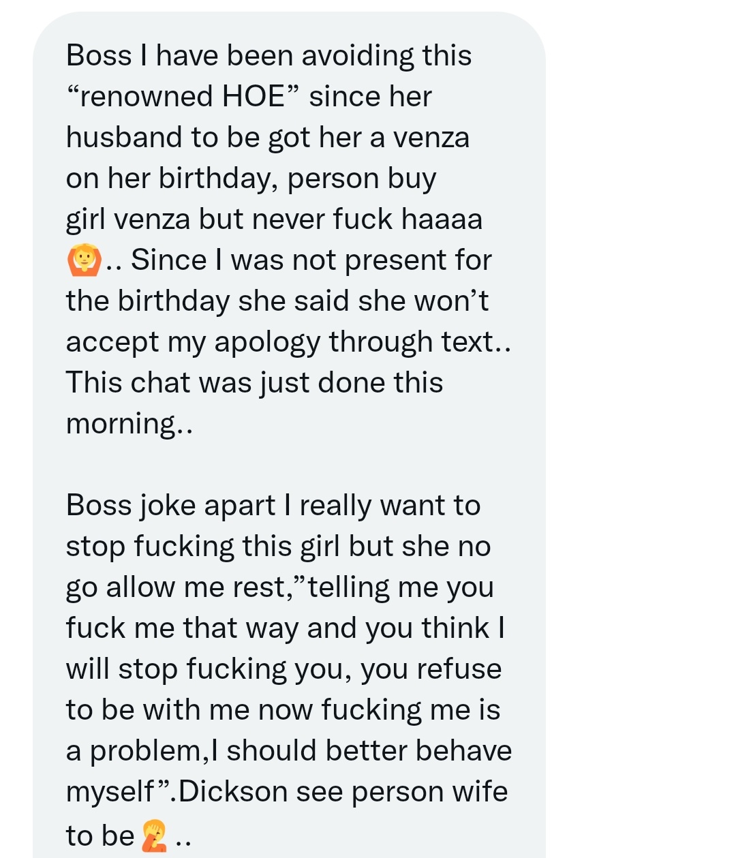736x858 pixels.
Task: Click "Boss joke apart" starting second paragraph
Action: pos(171,506)
